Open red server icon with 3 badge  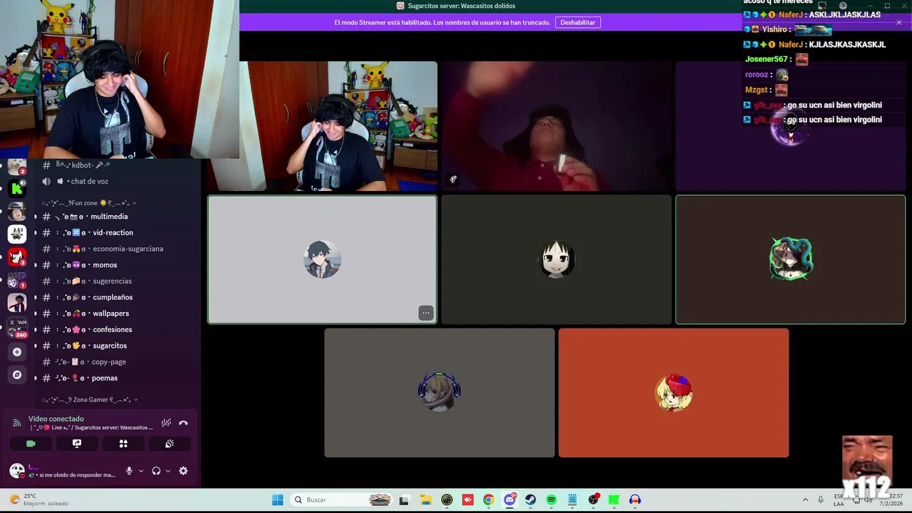click(x=17, y=256)
